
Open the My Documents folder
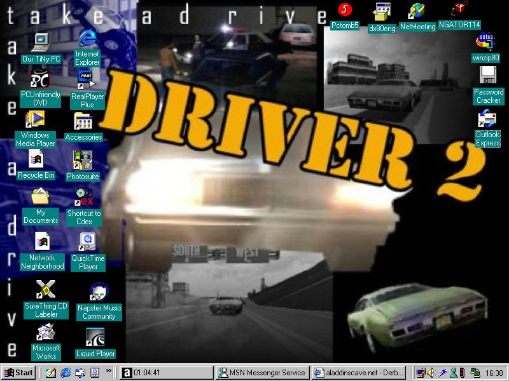click(41, 196)
